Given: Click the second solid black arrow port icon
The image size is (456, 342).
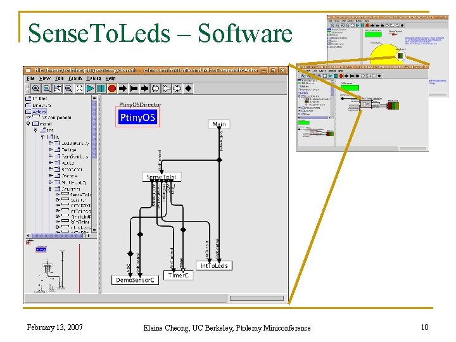Looking at the screenshot, I should 144,88.
